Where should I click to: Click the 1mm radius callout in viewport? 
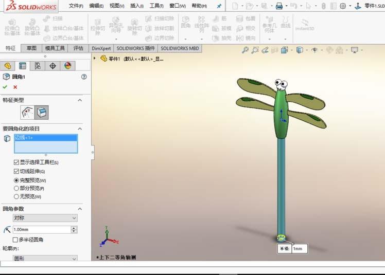300,248
